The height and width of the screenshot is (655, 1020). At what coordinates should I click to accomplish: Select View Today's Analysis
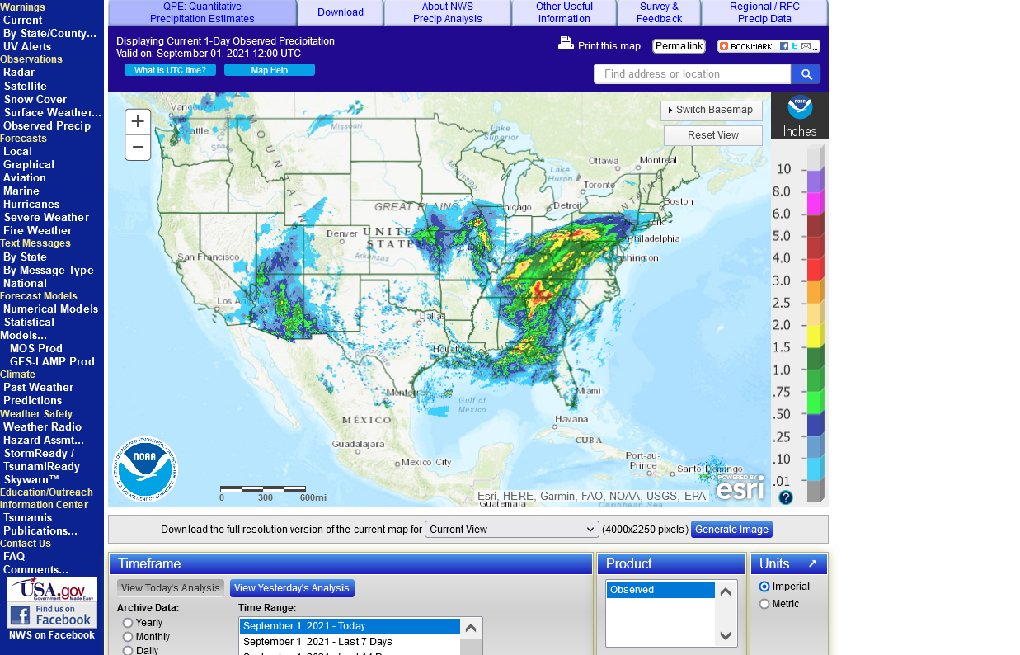pyautogui.click(x=171, y=588)
